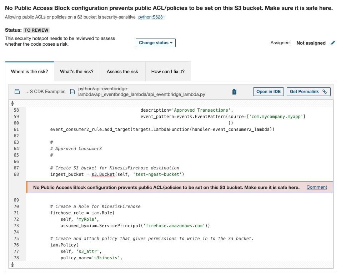This screenshot has height=275, width=341.
Task: Click the 'Approved Transactions' description string
Action: 201,110
